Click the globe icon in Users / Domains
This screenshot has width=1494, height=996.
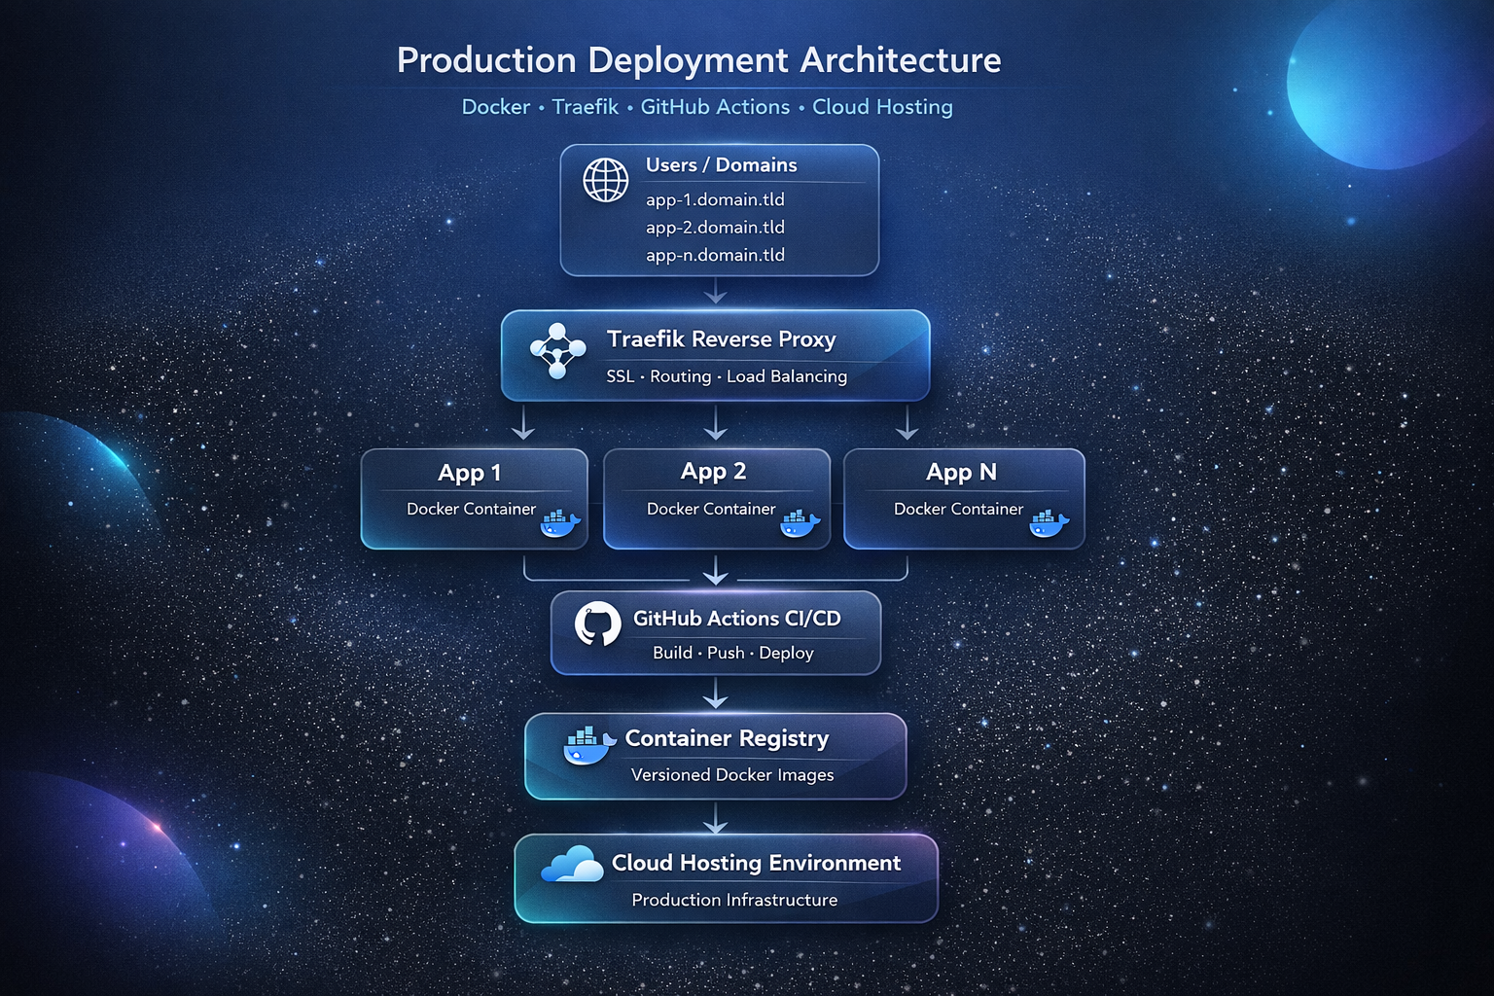pos(604,179)
